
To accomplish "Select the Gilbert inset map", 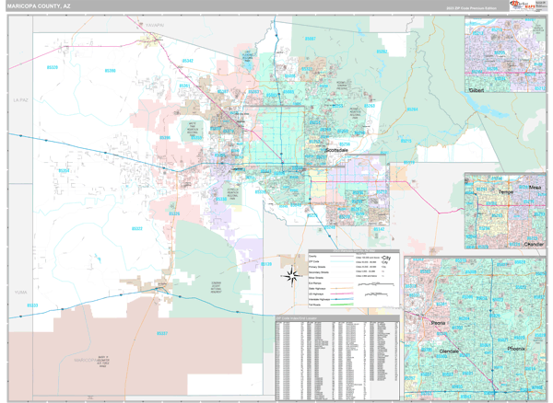I will pos(506,56).
